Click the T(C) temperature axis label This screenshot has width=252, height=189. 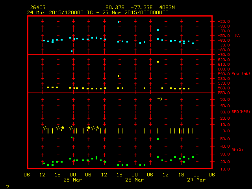tap(236, 35)
